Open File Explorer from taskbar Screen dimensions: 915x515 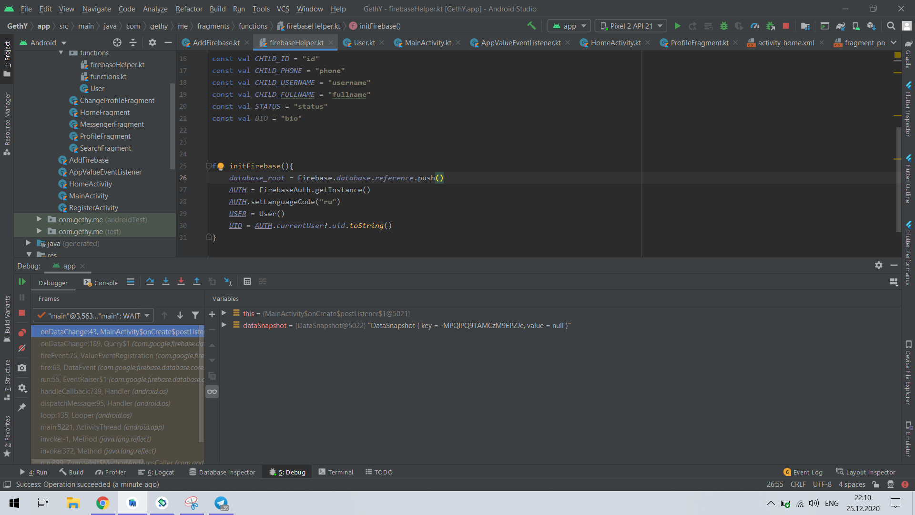click(x=73, y=503)
